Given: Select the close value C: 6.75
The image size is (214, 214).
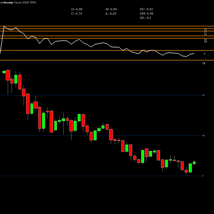Looking at the screenshot, I should tap(77, 14).
